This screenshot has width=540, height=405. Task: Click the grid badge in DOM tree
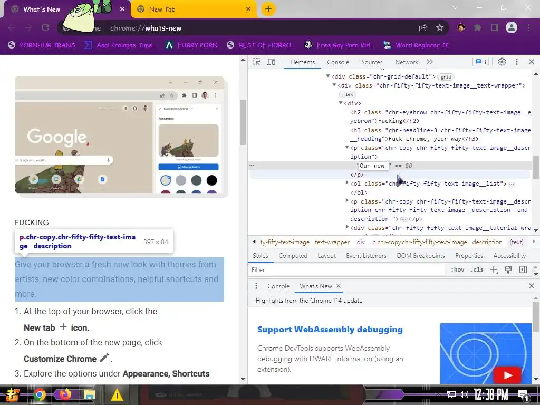(446, 77)
